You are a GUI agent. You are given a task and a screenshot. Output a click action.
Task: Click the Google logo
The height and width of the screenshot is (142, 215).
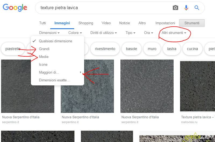pos(15,8)
